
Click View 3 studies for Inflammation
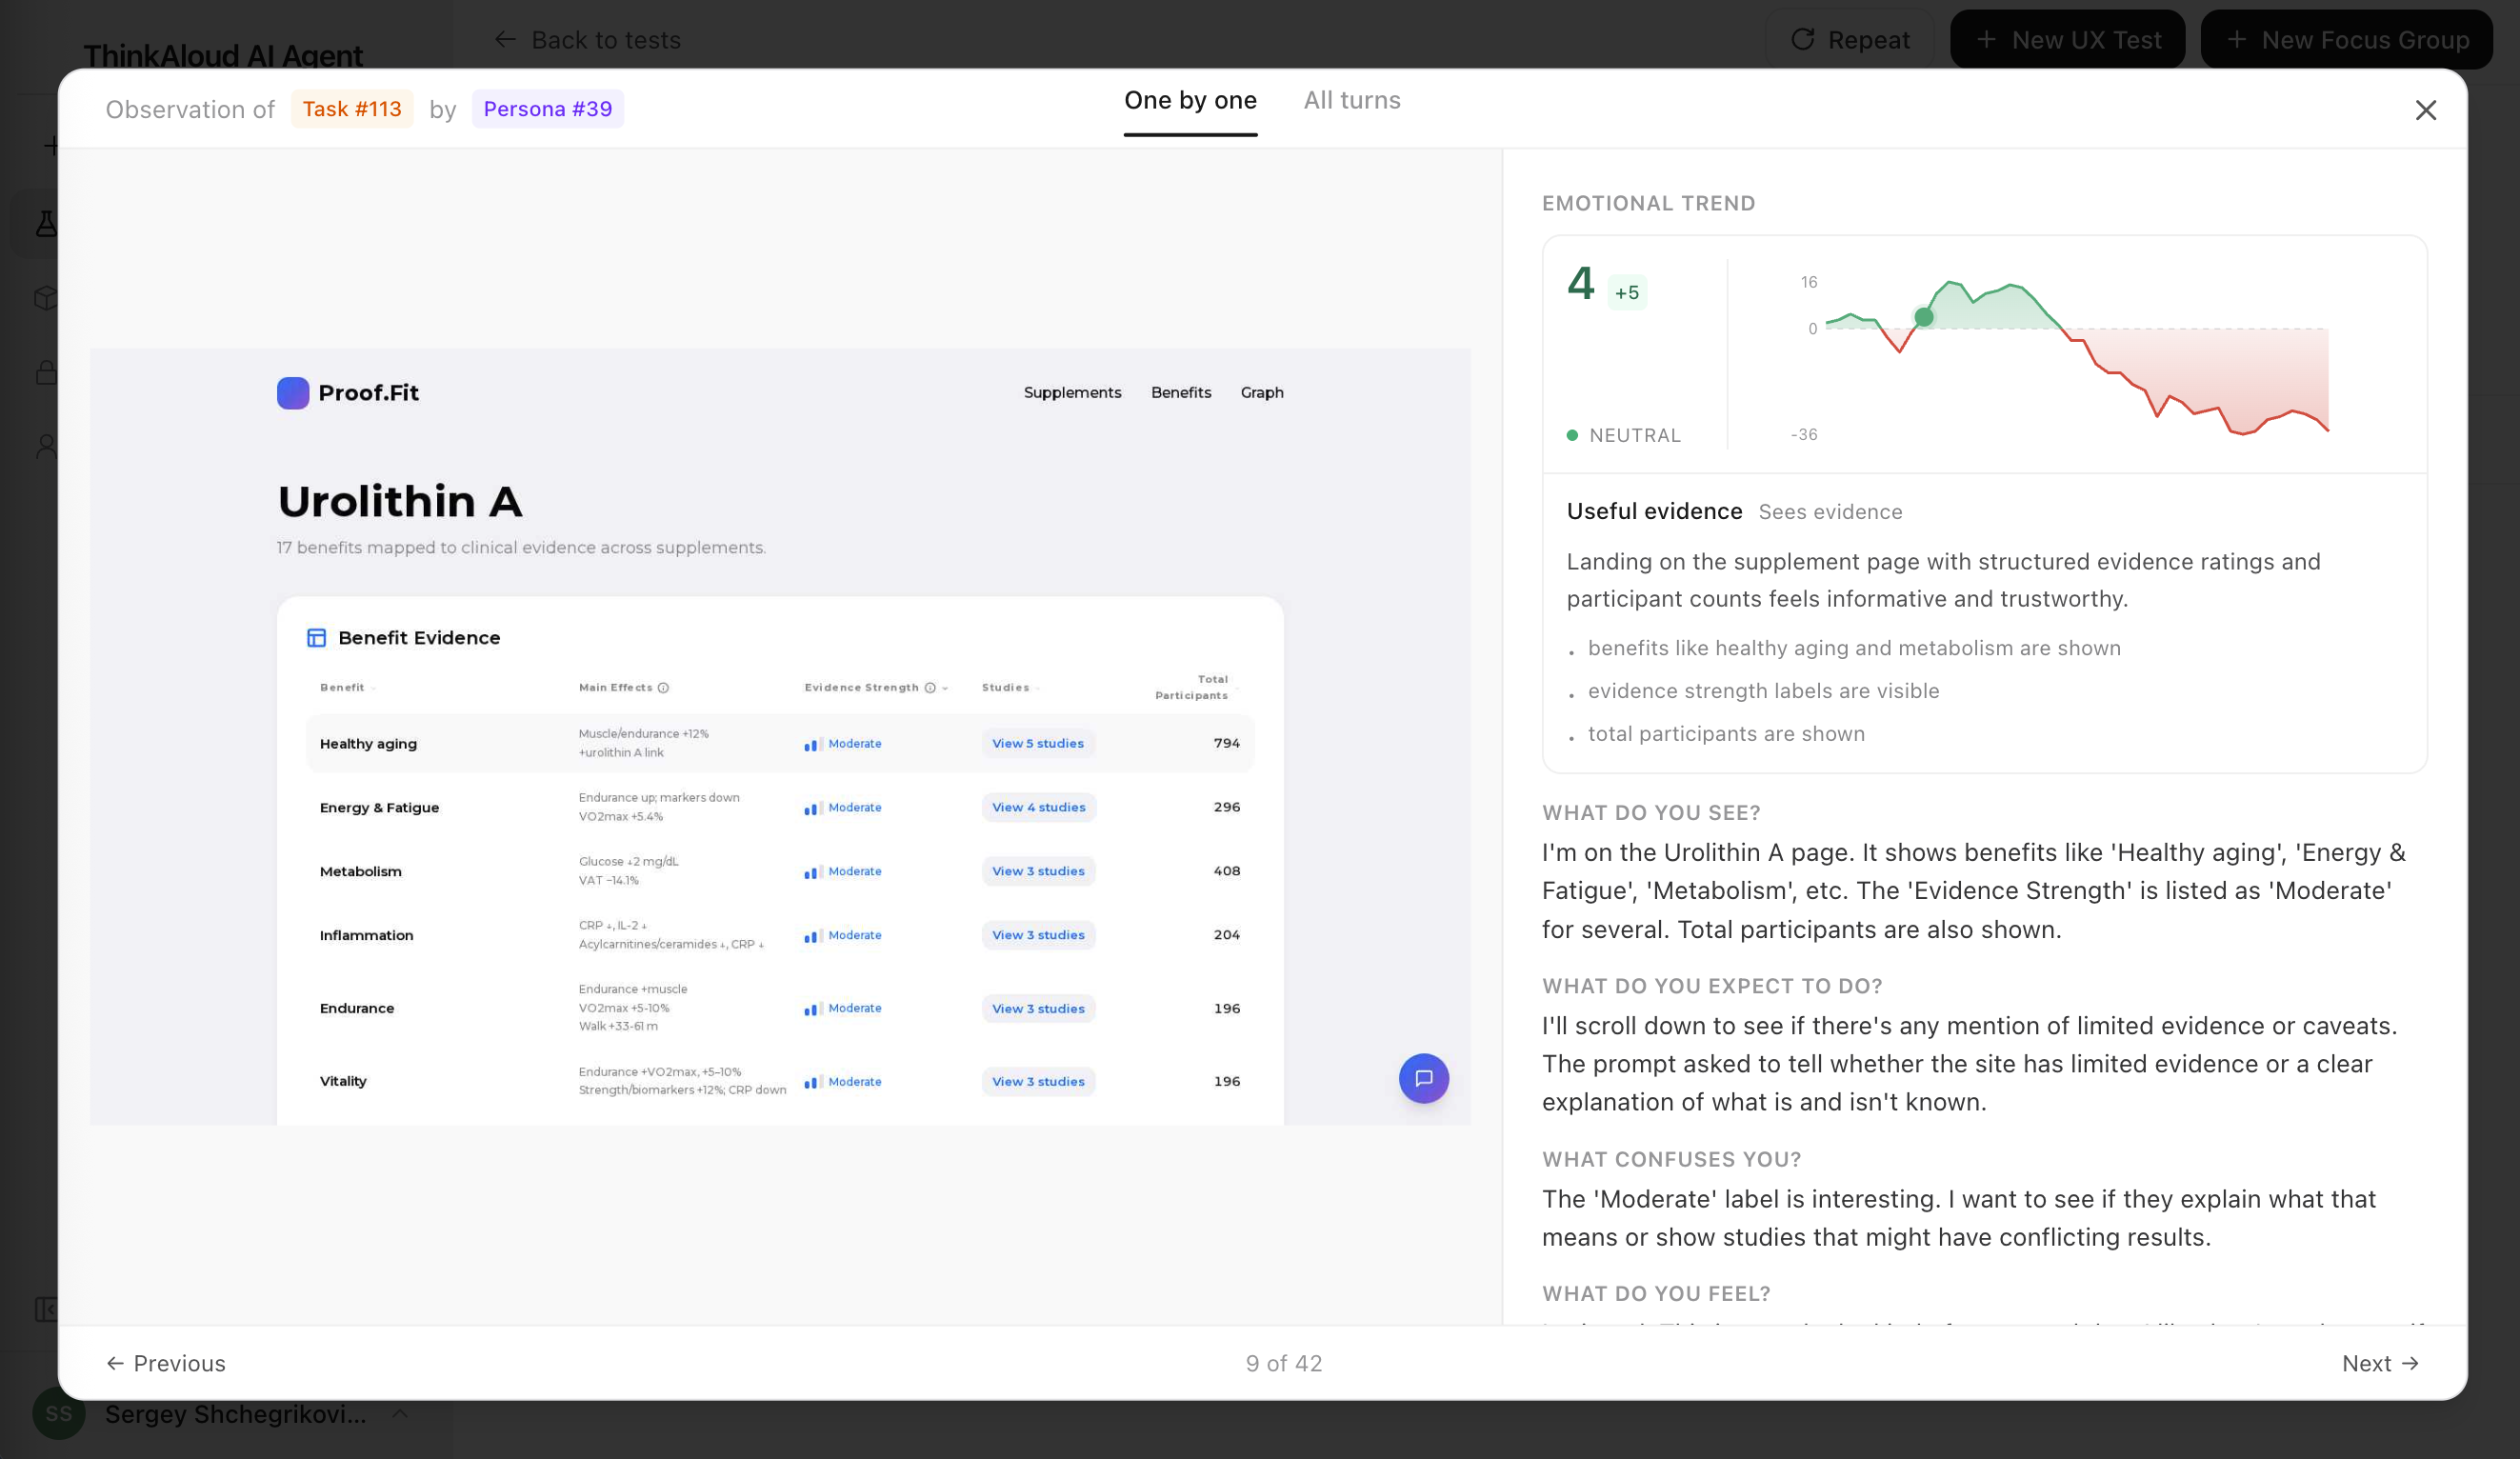pos(1038,936)
